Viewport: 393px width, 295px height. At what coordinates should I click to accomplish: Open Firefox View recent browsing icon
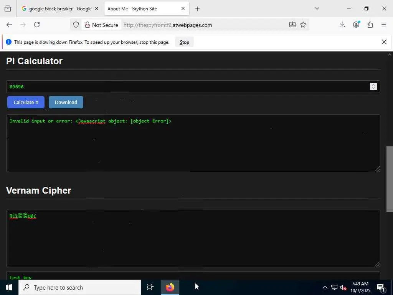8,8
